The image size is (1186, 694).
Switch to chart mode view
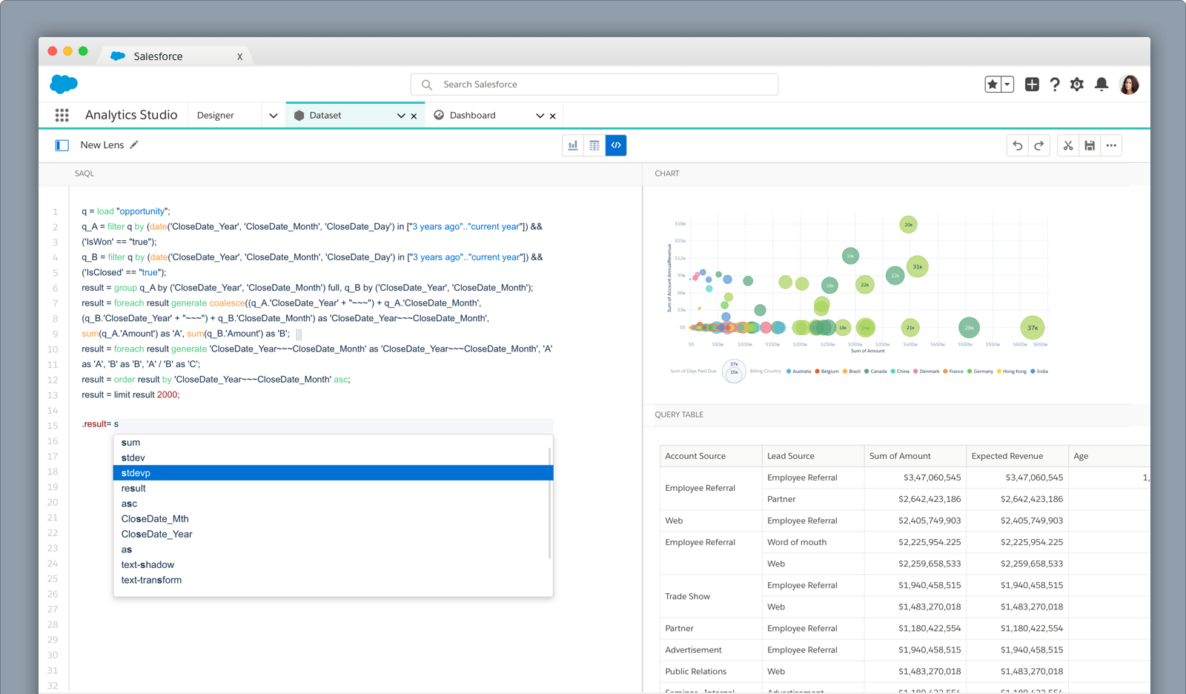[573, 145]
